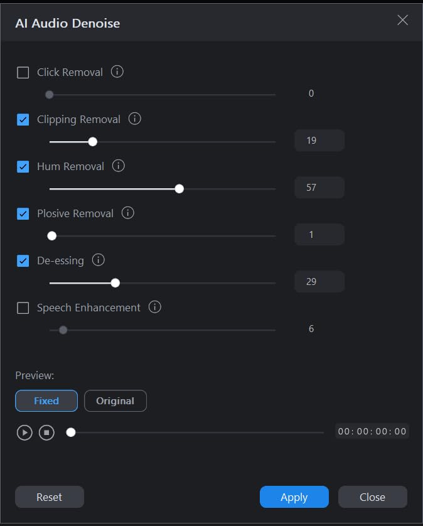This screenshot has height=526, width=423.
Task: Uncheck the Clipping Removal checkbox
Action: [x=23, y=119]
